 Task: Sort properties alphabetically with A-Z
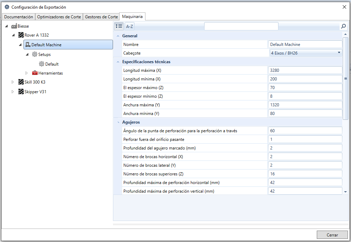point(130,26)
